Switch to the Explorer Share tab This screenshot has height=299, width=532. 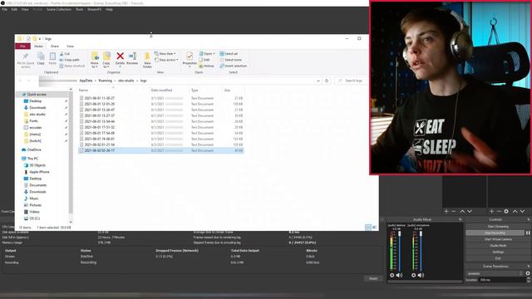click(x=55, y=47)
